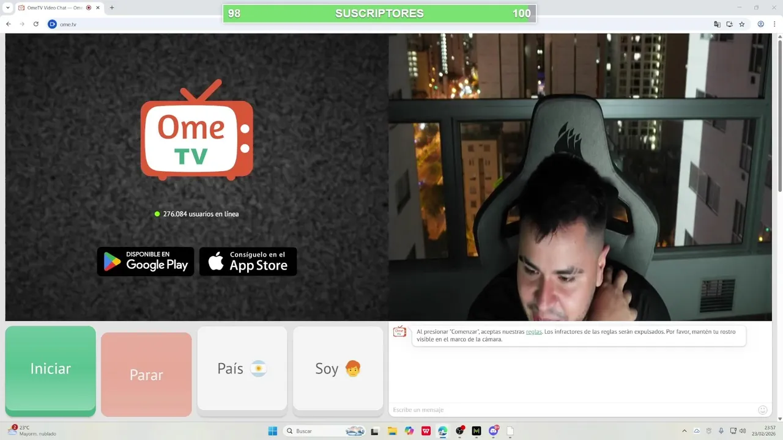Click the OmeTV logo
The height and width of the screenshot is (440, 783).
click(x=197, y=130)
